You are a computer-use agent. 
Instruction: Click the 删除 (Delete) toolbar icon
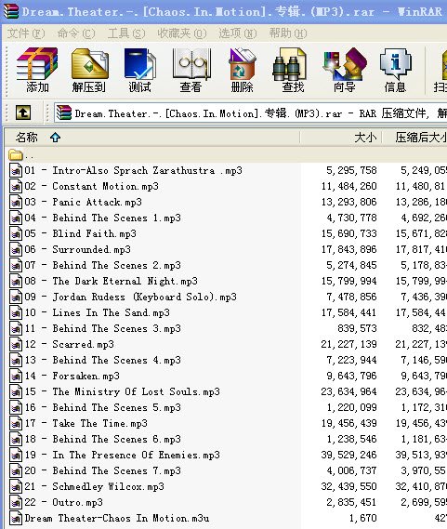[x=242, y=70]
